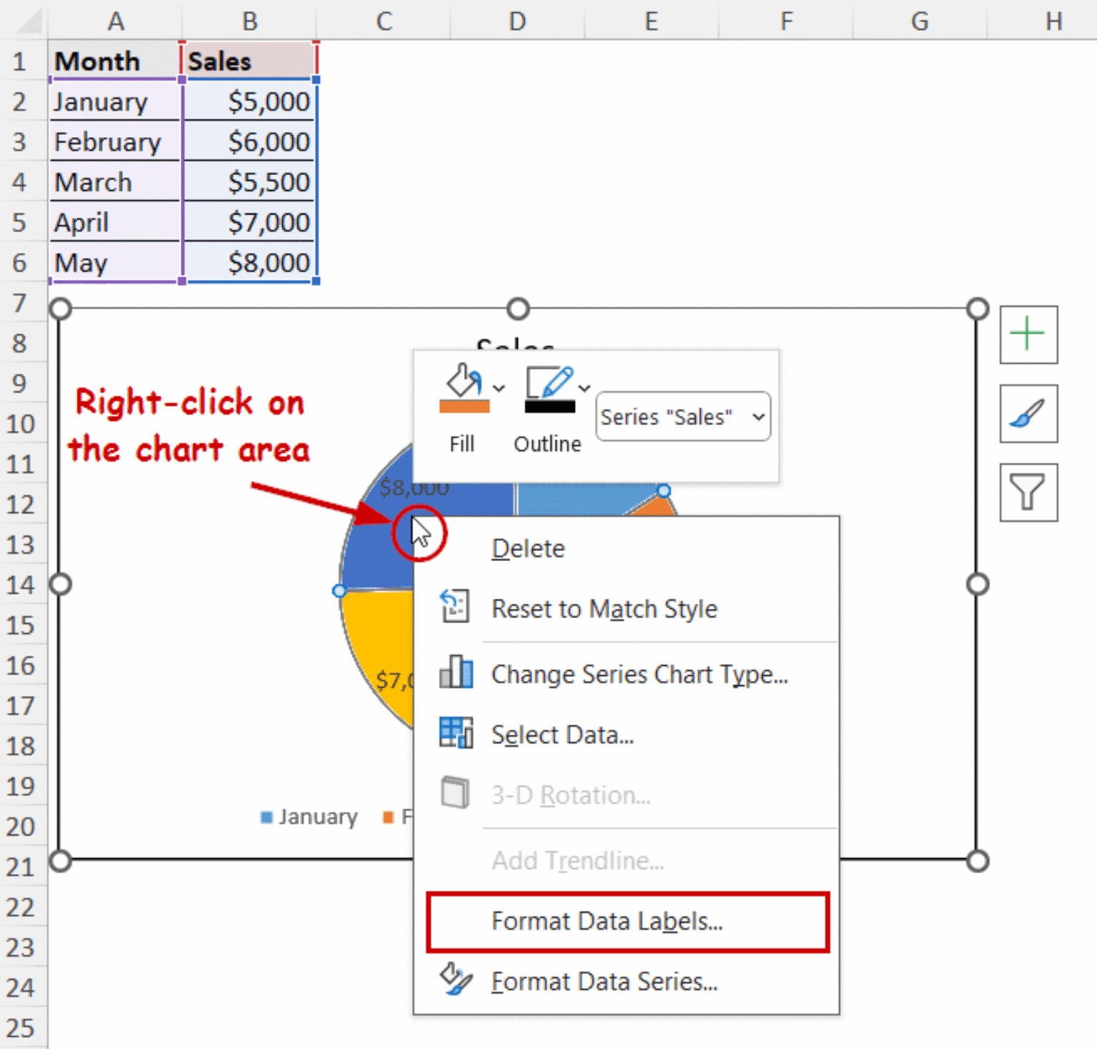Click the Format Data Series paintbrush icon

[x=456, y=980]
